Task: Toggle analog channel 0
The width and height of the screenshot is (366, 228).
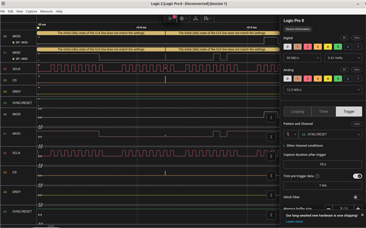Action: pos(288,78)
